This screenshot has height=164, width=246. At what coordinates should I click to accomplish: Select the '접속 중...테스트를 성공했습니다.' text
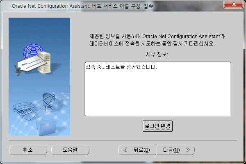coord(121,67)
